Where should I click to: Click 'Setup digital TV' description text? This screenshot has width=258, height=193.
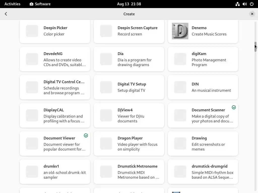131,90
